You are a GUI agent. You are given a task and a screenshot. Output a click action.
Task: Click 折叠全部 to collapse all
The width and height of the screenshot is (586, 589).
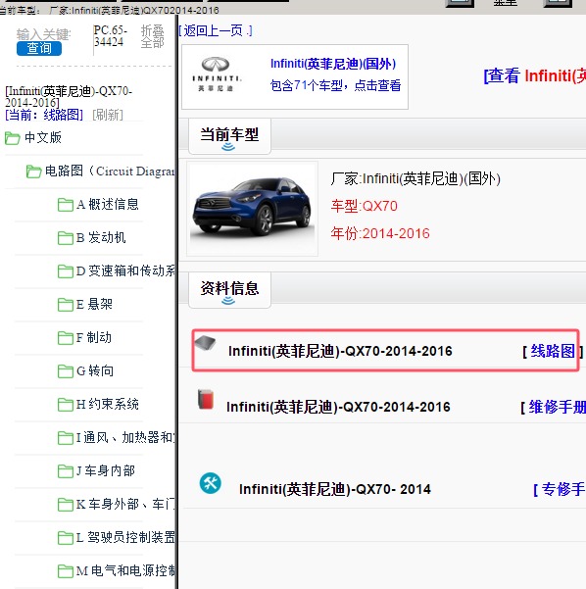coord(152,36)
